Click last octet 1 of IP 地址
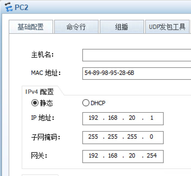 point(152,118)
